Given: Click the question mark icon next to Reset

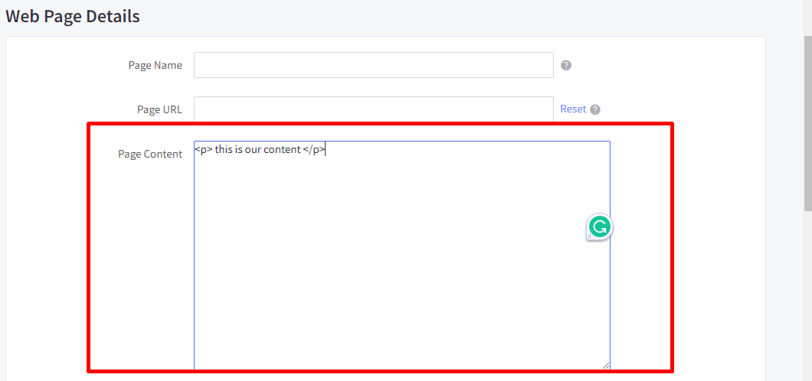Looking at the screenshot, I should [x=595, y=109].
